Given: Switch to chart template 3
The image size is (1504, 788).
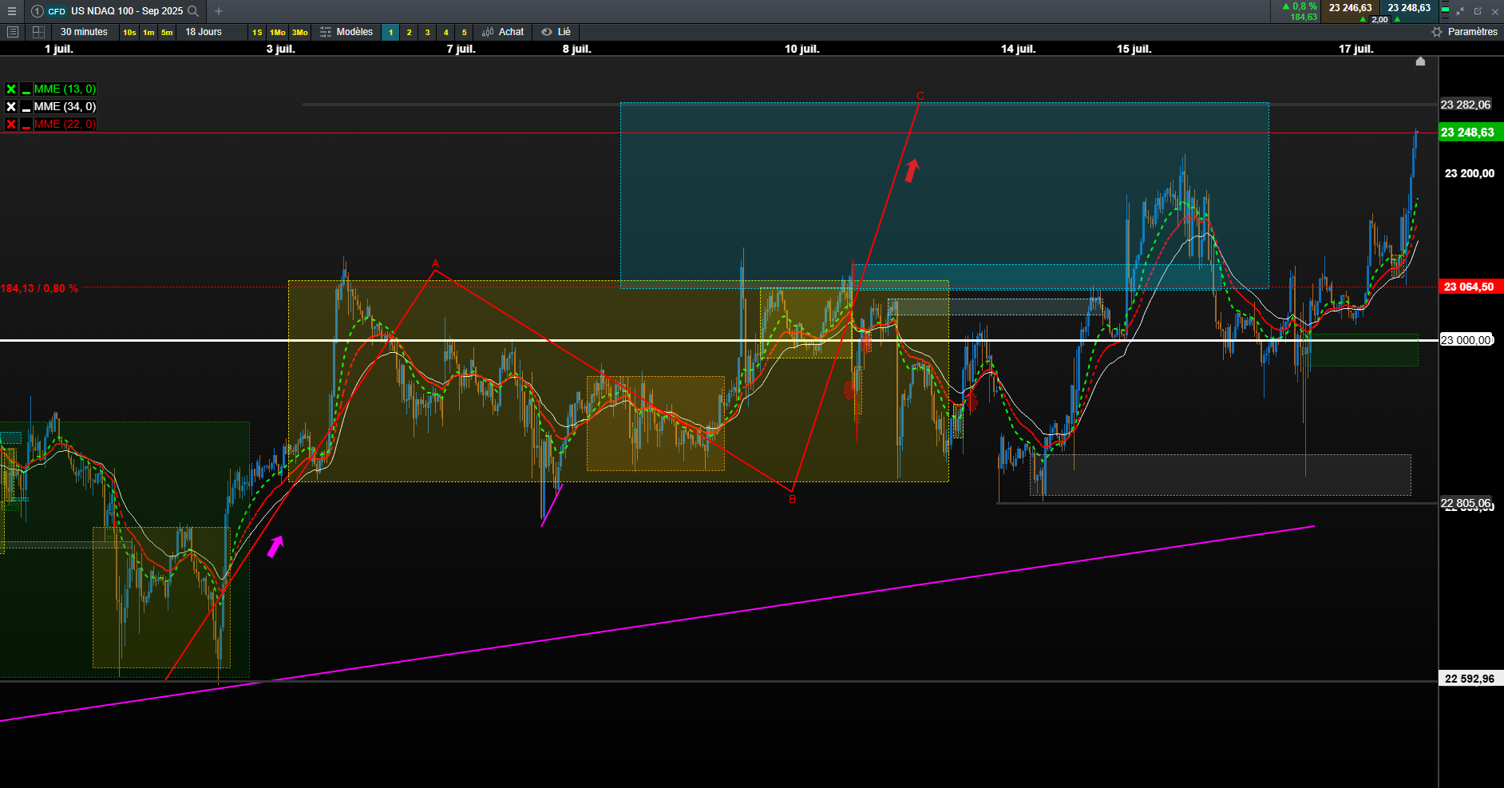Looking at the screenshot, I should click(427, 32).
